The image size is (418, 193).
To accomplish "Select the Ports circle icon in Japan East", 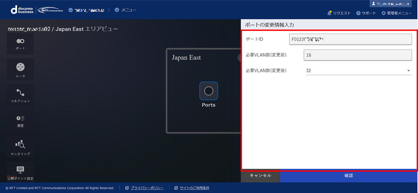I will tap(209, 91).
